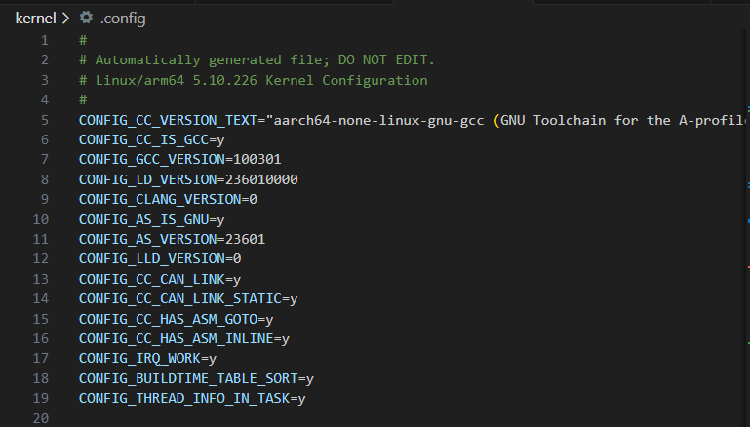The width and height of the screenshot is (750, 427).
Task: Place cursor on CONFIG_THREAD_INFO_IN_TASK=y line
Action: point(192,399)
